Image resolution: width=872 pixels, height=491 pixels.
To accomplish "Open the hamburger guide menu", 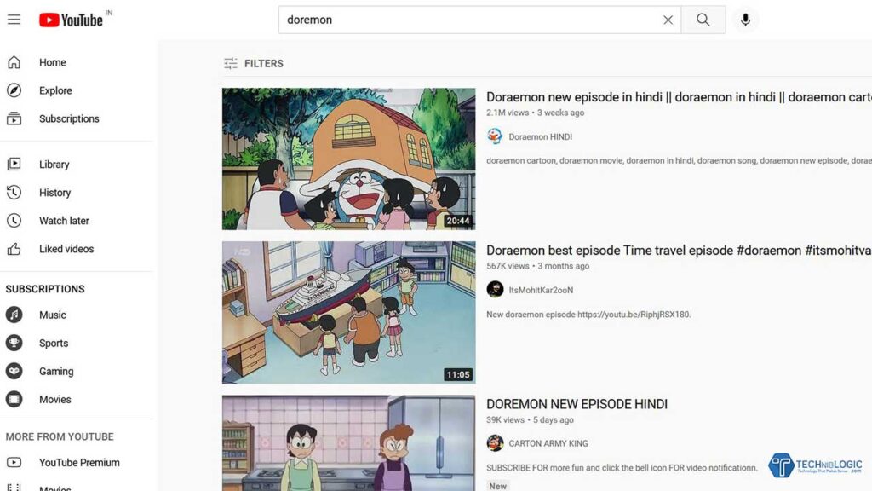I will pos(14,20).
